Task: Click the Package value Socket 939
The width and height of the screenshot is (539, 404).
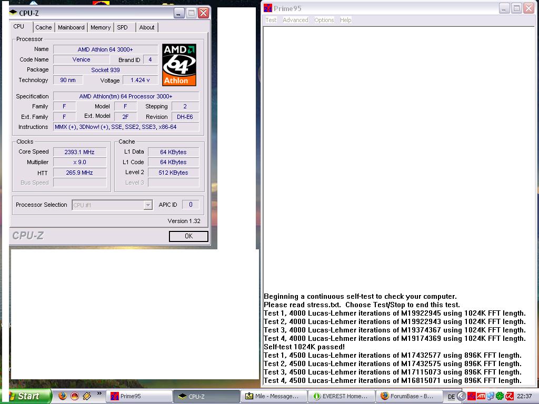Action: 105,70
